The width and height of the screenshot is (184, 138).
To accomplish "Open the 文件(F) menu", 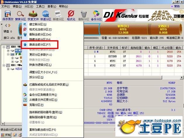I will [6, 6].
